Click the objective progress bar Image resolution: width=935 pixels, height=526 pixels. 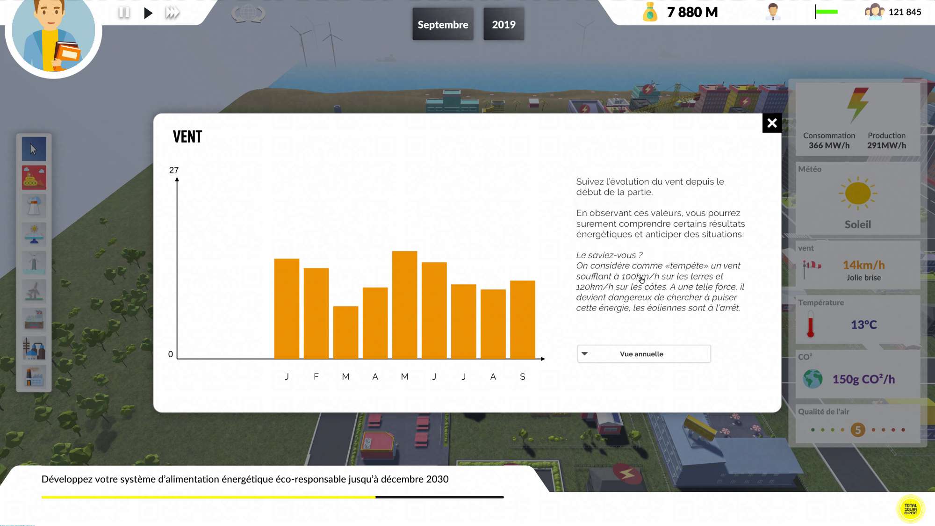click(x=273, y=497)
